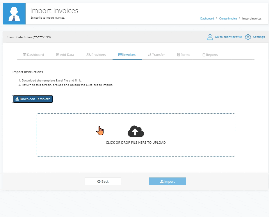Click the Transfer tab arrows icon
The height and width of the screenshot is (217, 269).
pyautogui.click(x=149, y=55)
